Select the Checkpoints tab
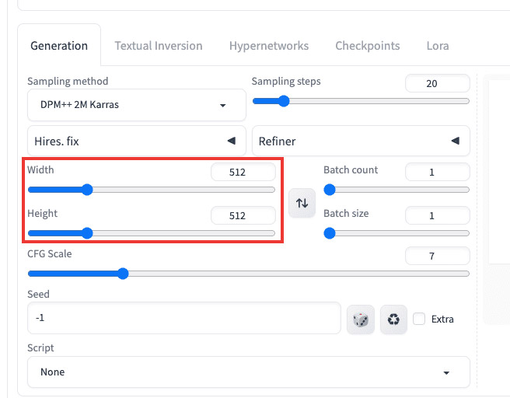This screenshot has height=398, width=510. point(368,46)
